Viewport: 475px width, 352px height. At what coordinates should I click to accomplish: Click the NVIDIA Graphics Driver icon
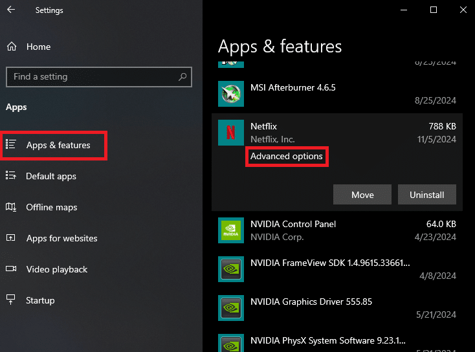pos(231,308)
